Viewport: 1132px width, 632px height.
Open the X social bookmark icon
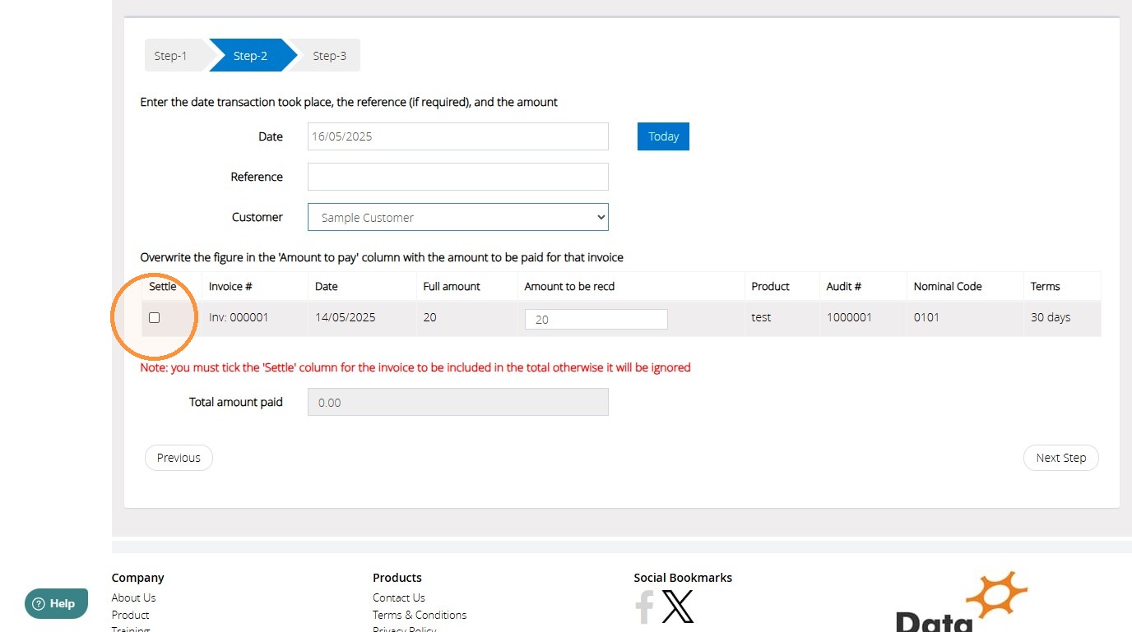[x=678, y=607]
